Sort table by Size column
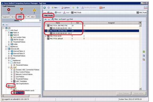This screenshot has width=153, height=102. (x=78, y=23)
